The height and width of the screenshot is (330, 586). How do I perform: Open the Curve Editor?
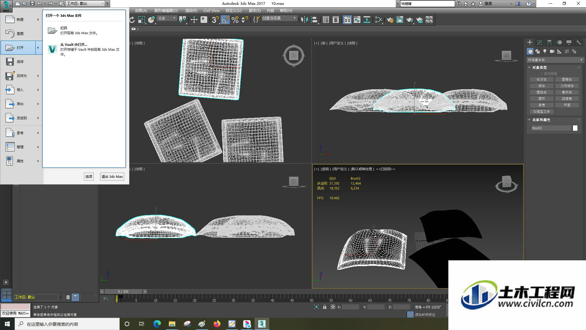coord(357,20)
